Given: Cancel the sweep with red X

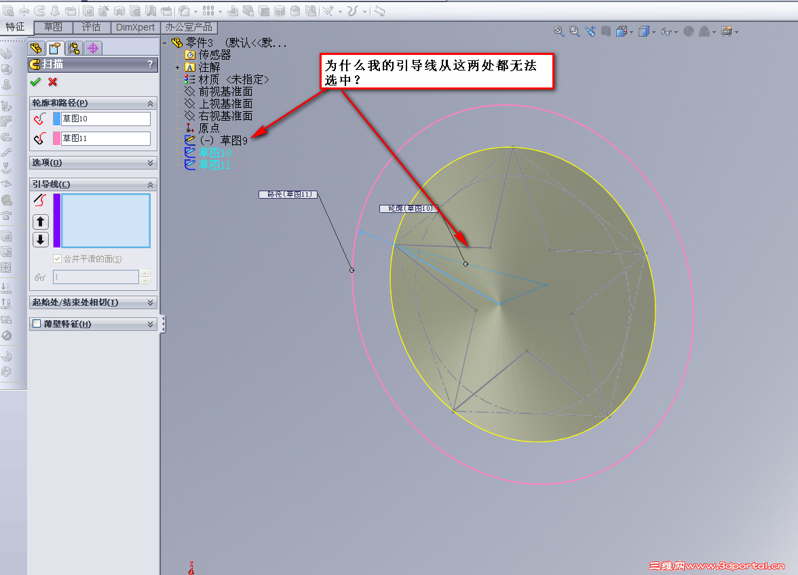Looking at the screenshot, I should (52, 82).
